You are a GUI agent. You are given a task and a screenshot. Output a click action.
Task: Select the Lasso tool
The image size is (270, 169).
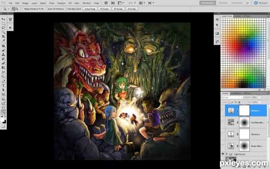pos(3,28)
